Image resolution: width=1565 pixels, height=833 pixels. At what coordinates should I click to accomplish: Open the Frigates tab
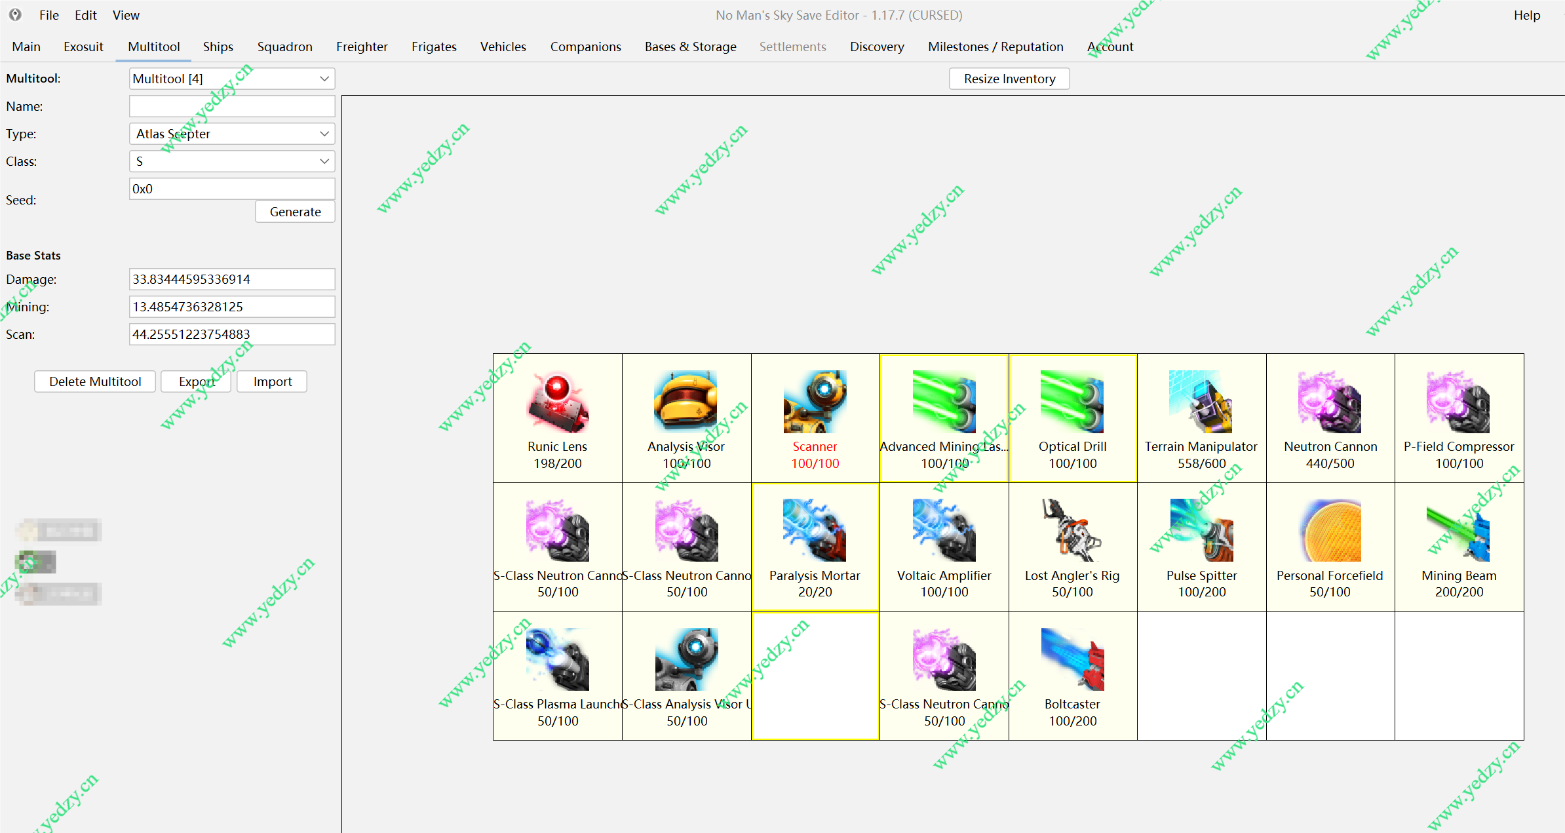tap(434, 47)
